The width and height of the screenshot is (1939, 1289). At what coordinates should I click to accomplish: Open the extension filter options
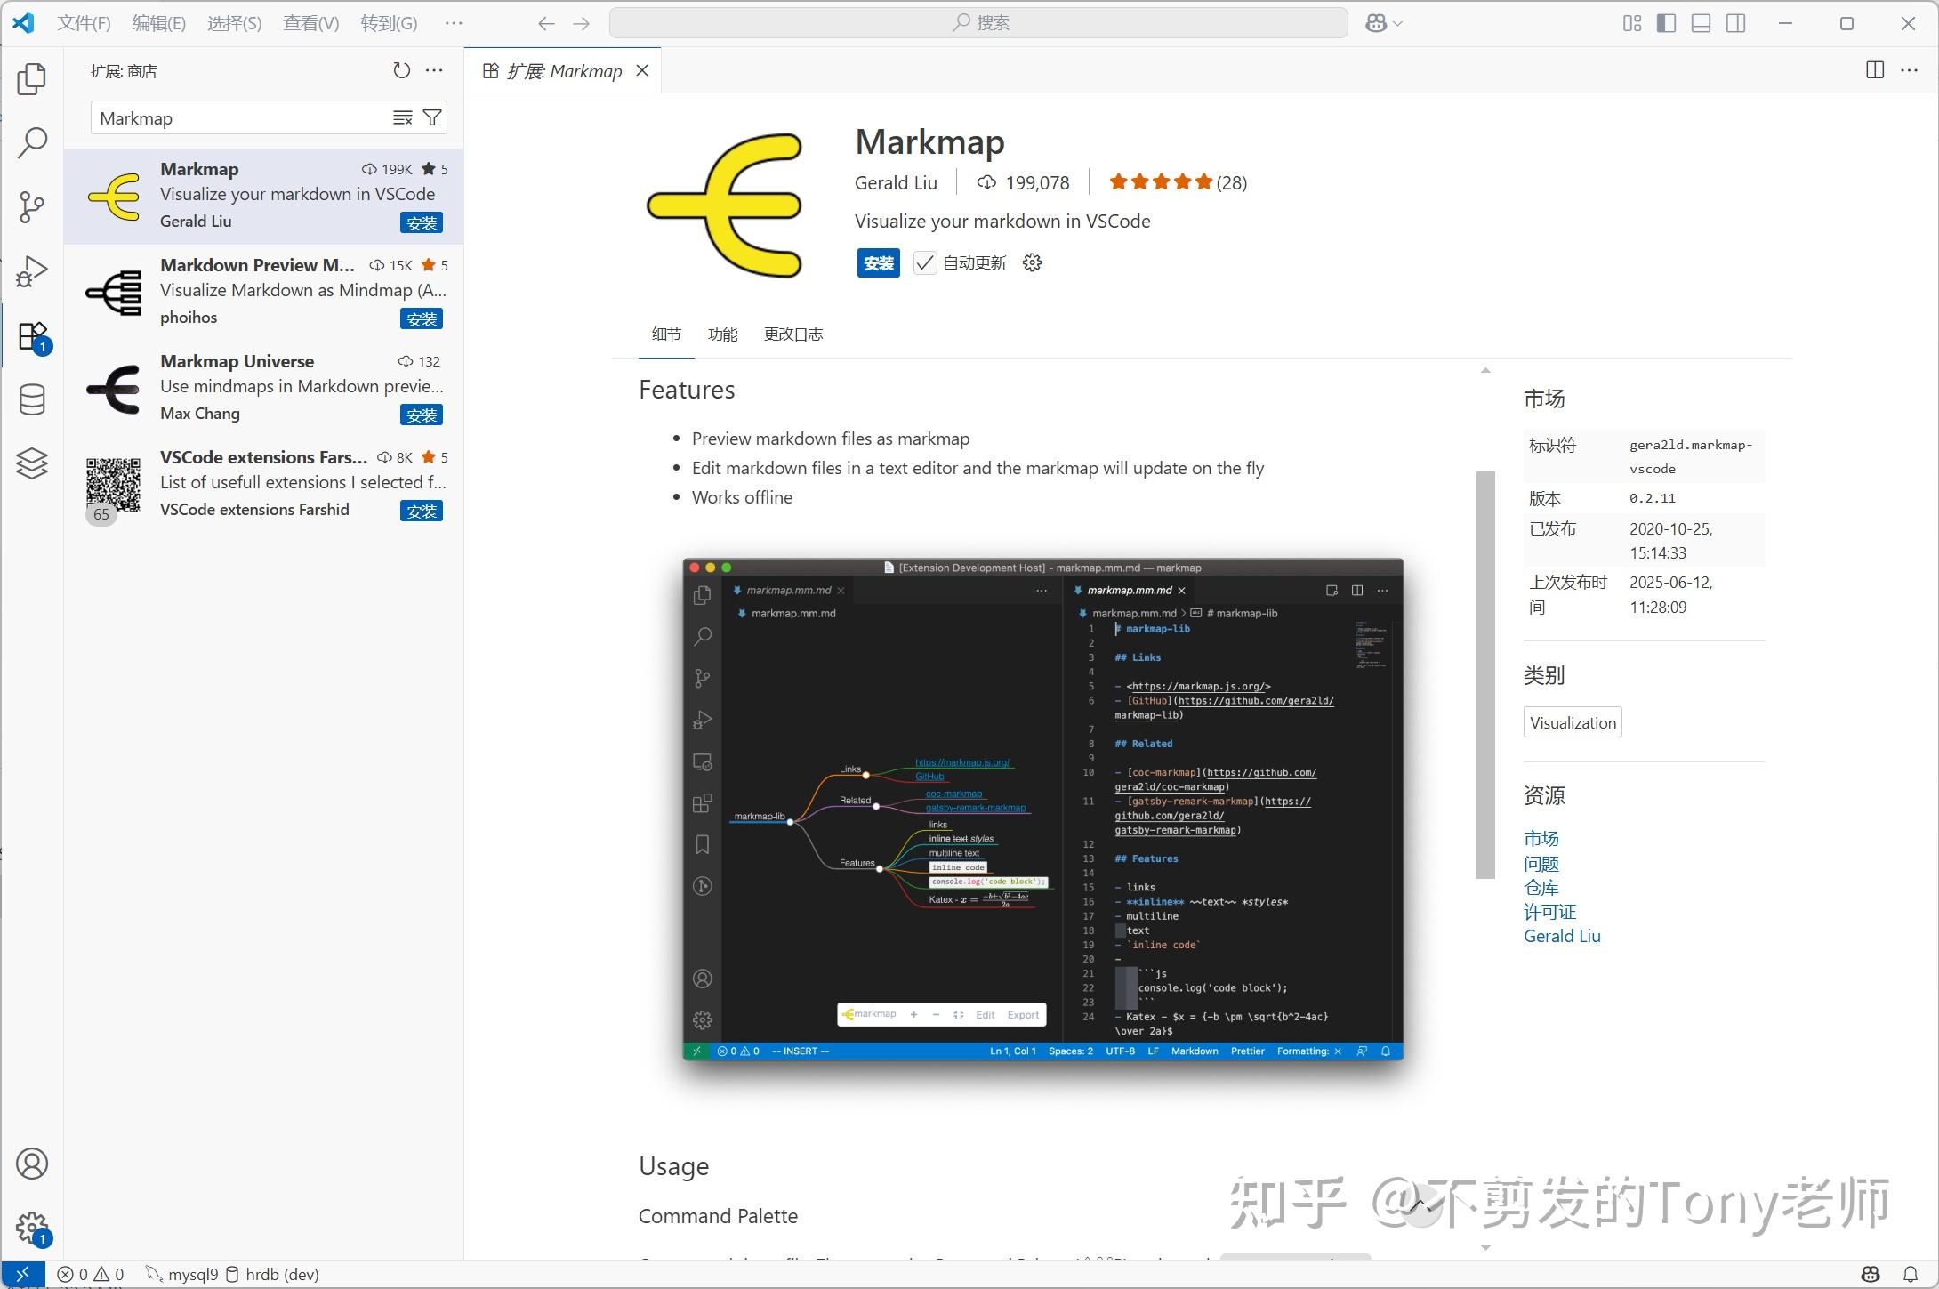coord(432,117)
